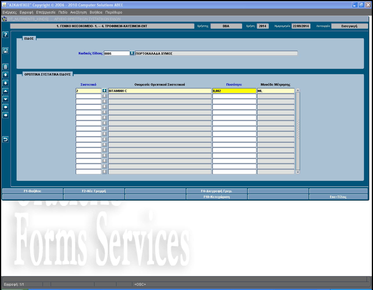Click the Χρήστης field showing DBA
373x290 pixels.
(x=226, y=26)
